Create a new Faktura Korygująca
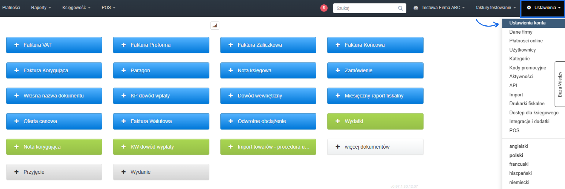Viewport: 565px width, 189px height. (54, 70)
